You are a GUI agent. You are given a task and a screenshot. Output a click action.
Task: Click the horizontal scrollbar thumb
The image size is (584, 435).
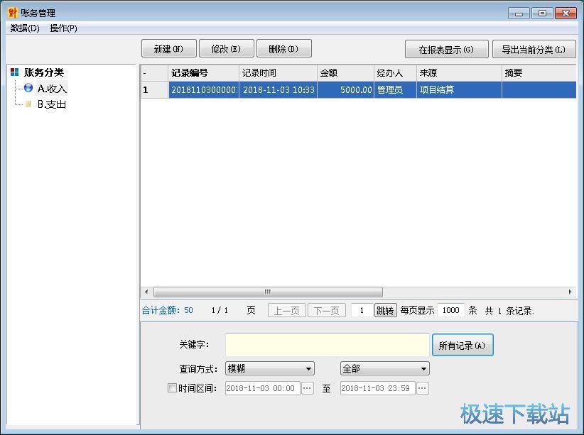tap(268, 292)
